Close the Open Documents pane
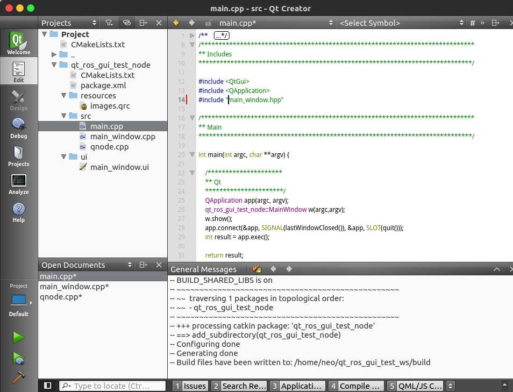The width and height of the screenshot is (513, 392). point(159,265)
